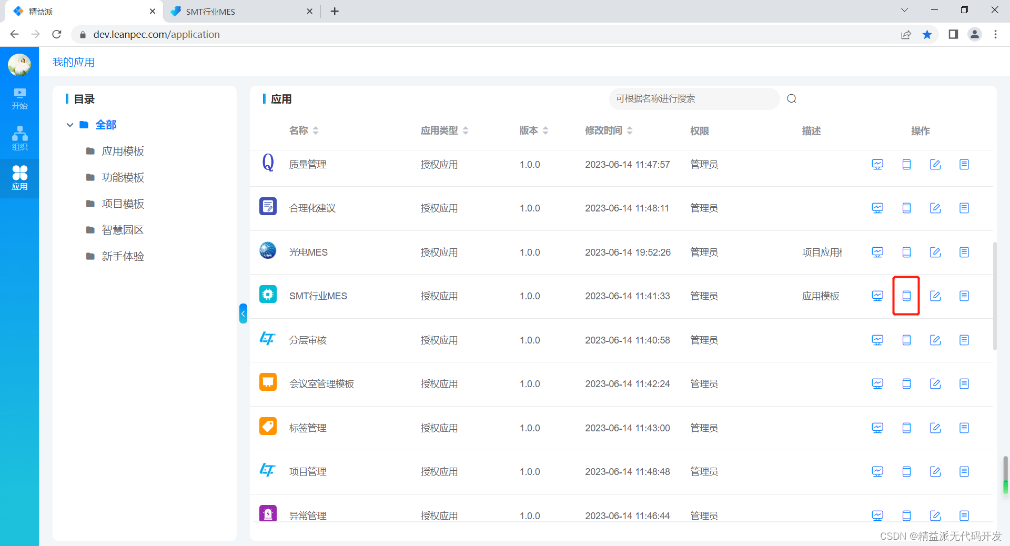This screenshot has width=1010, height=546.
Task: Open PC preview for 质量管理
Action: (877, 164)
